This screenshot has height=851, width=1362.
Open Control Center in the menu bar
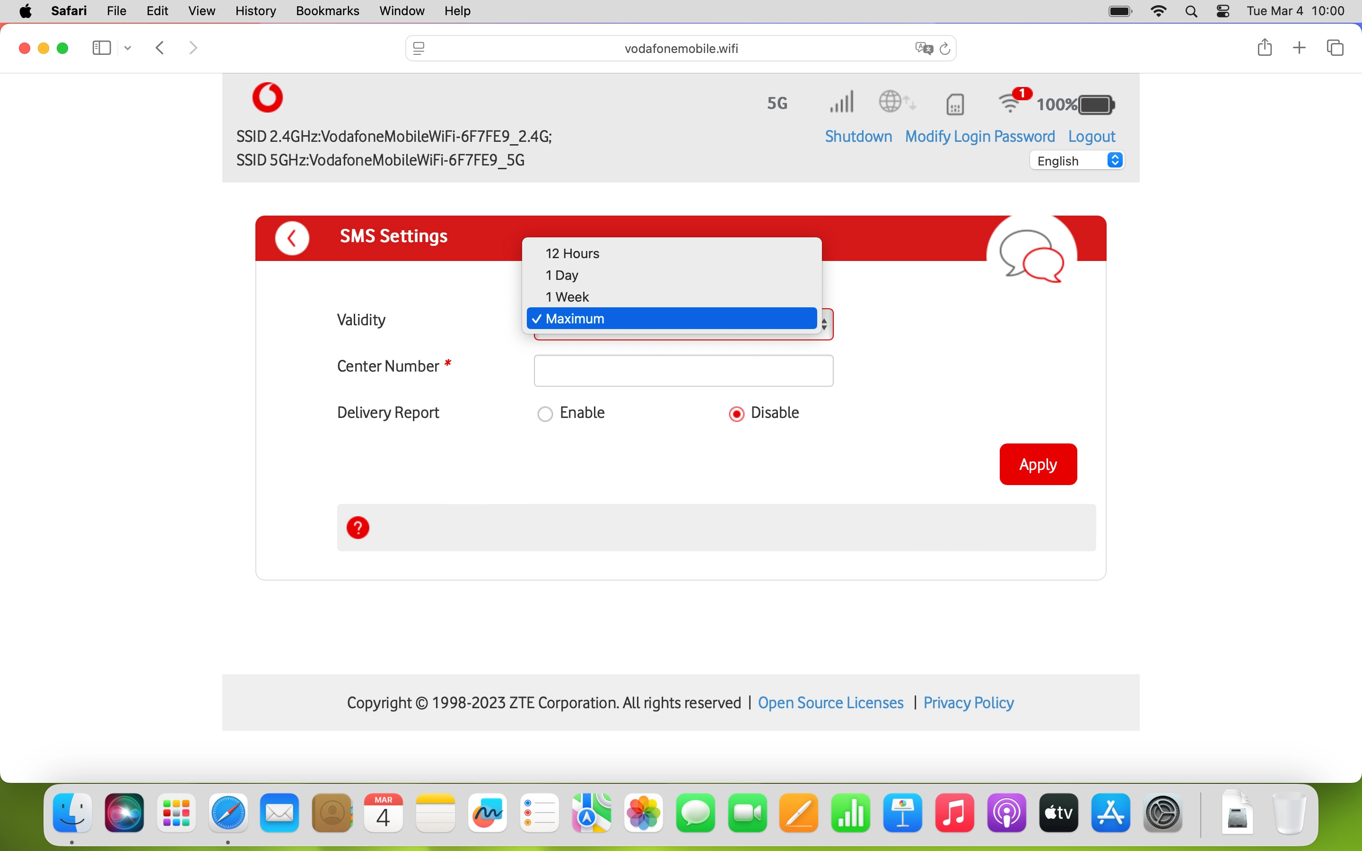point(1222,11)
